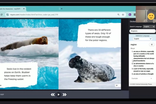Click the dictionary search field containing 'Regions'
156x104 pixels.
[142, 31]
